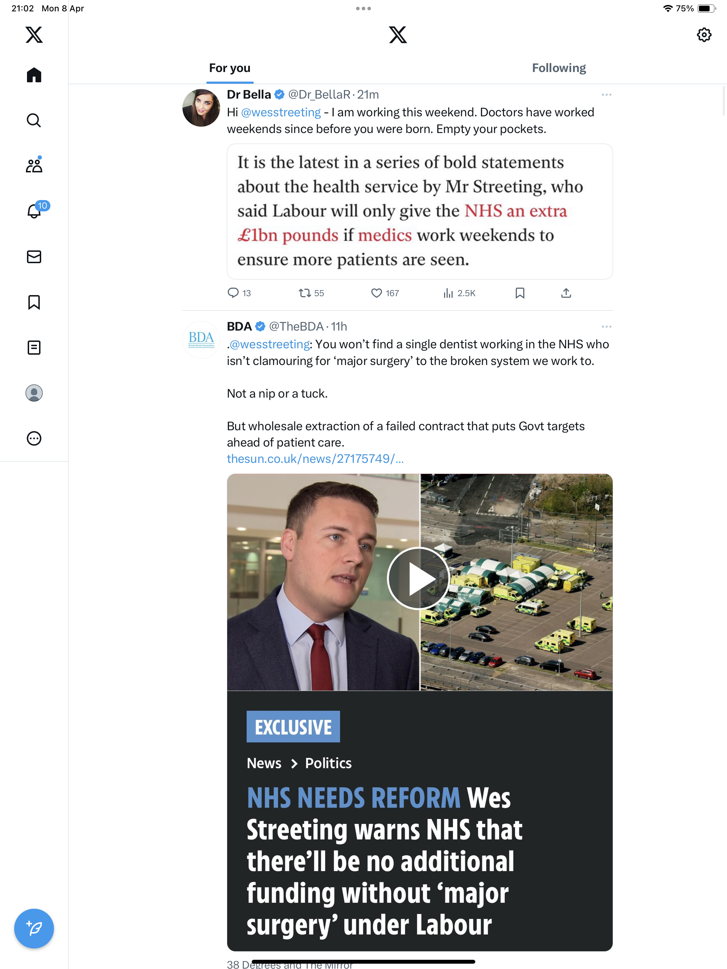
Task: Open more options on BDA post
Action: pos(606,327)
